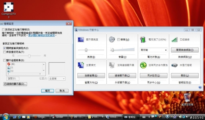Launch Windows Media Player from quick launch
This screenshot has height=120, width=205.
click(29, 117)
